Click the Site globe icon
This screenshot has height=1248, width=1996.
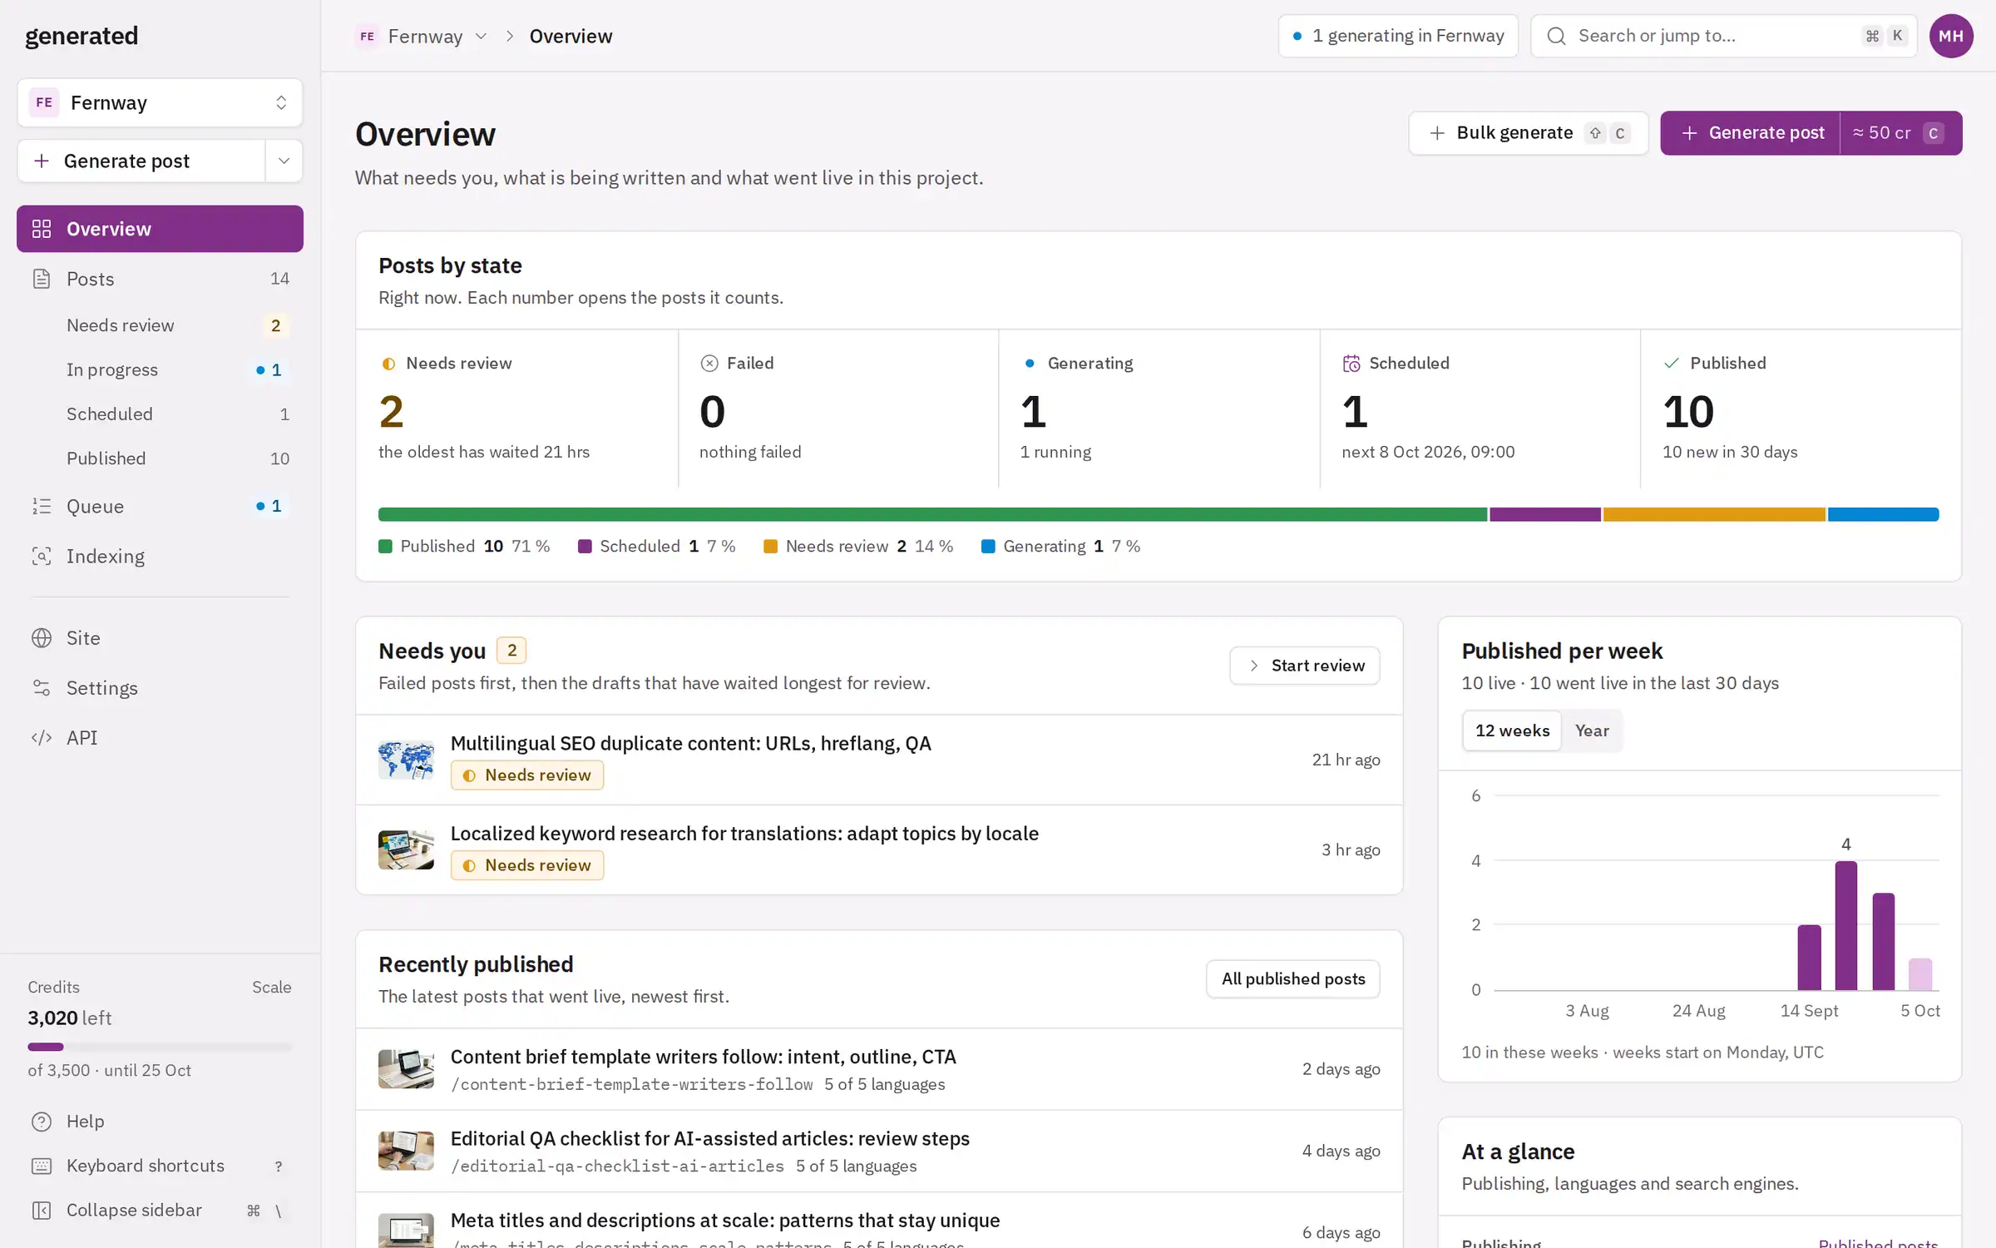pyautogui.click(x=42, y=638)
